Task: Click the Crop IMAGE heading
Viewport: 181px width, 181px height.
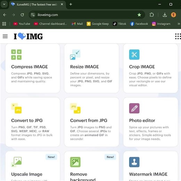Action: click(x=142, y=67)
